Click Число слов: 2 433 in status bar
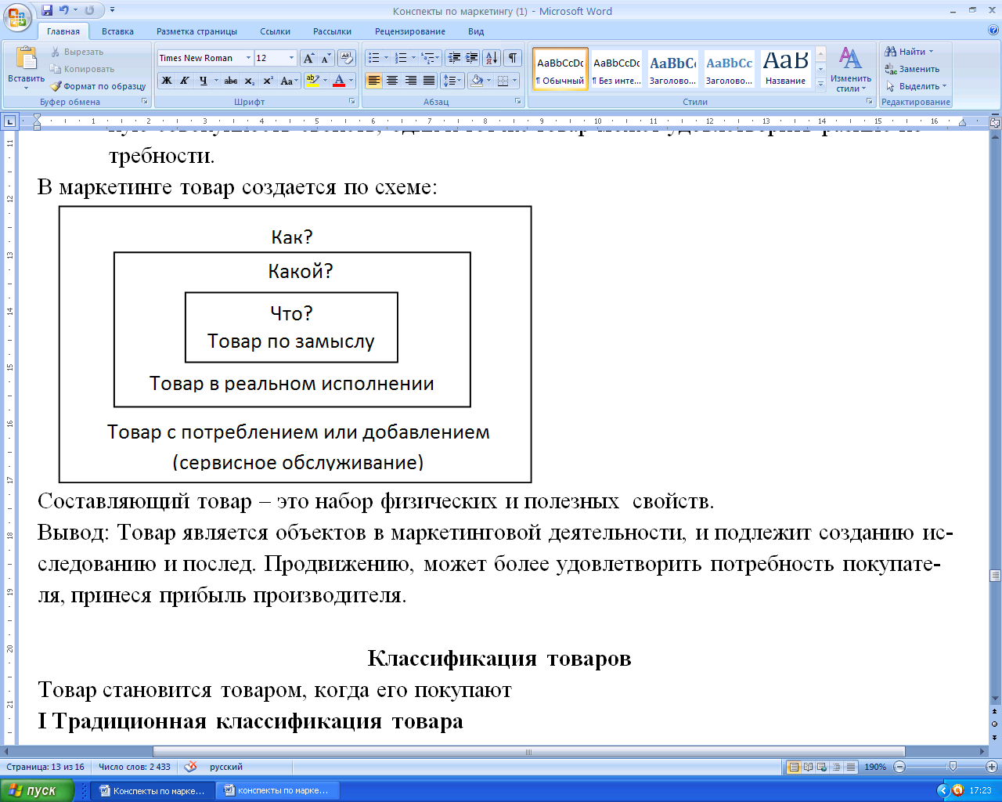1002x802 pixels. click(134, 767)
